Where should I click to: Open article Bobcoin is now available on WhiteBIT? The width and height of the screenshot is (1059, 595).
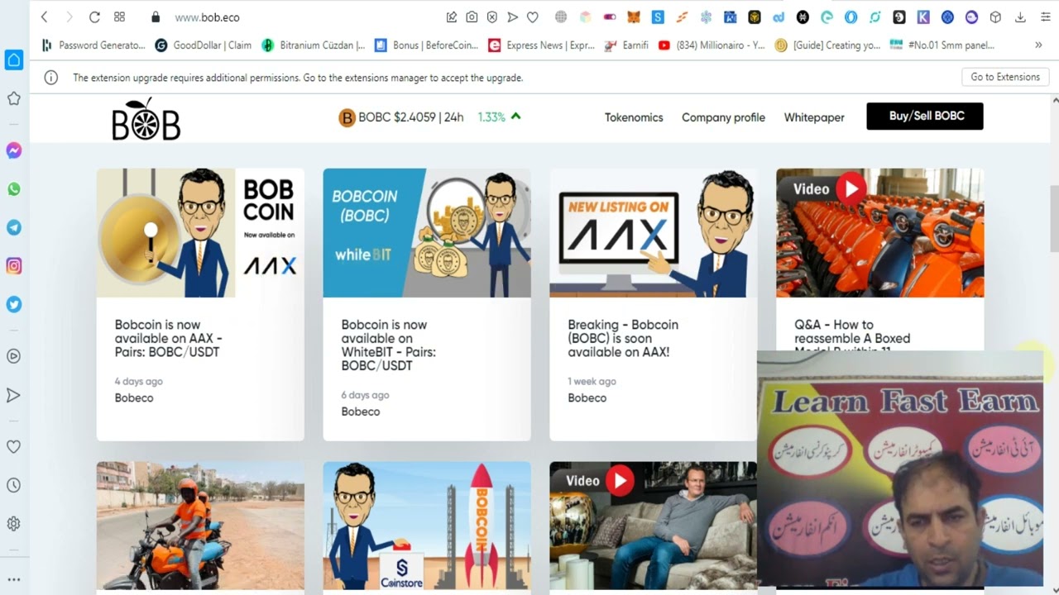pyautogui.click(x=388, y=345)
